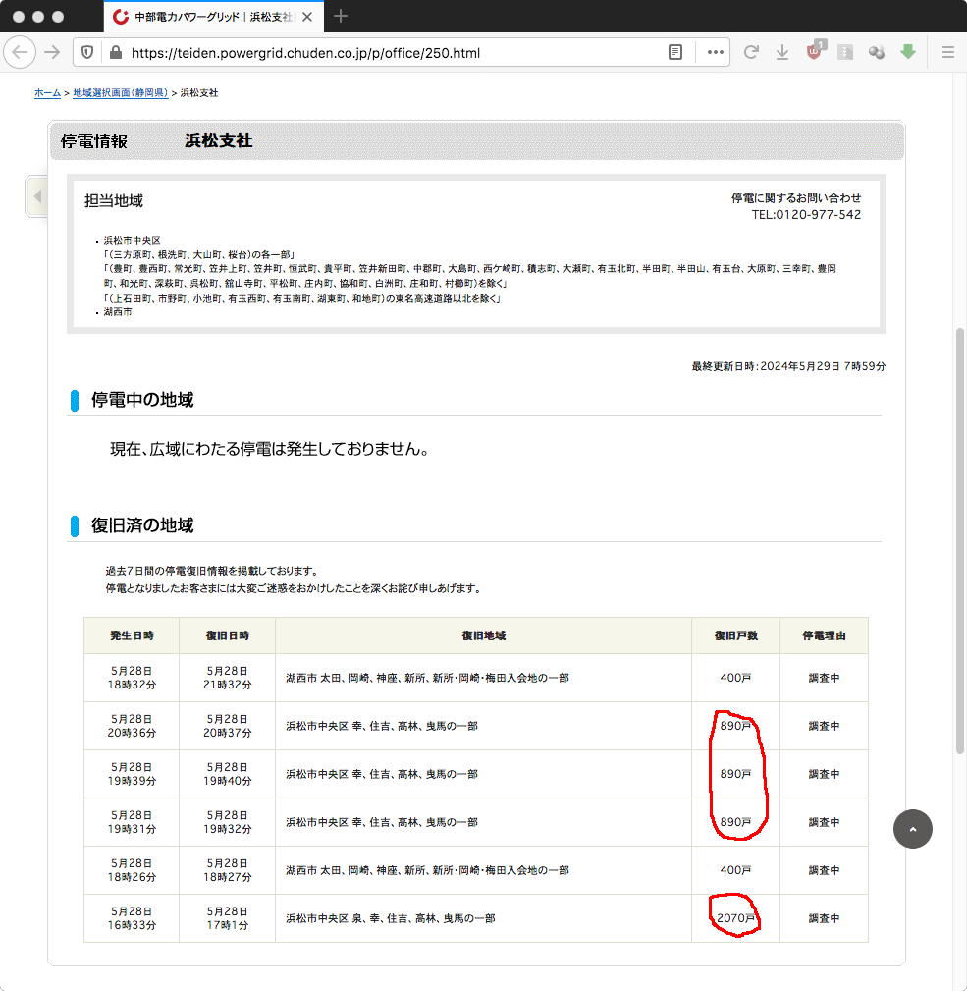Follow the 地域選択画面(静岡県) breadcrumb link
The image size is (967, 991).
coord(120,93)
